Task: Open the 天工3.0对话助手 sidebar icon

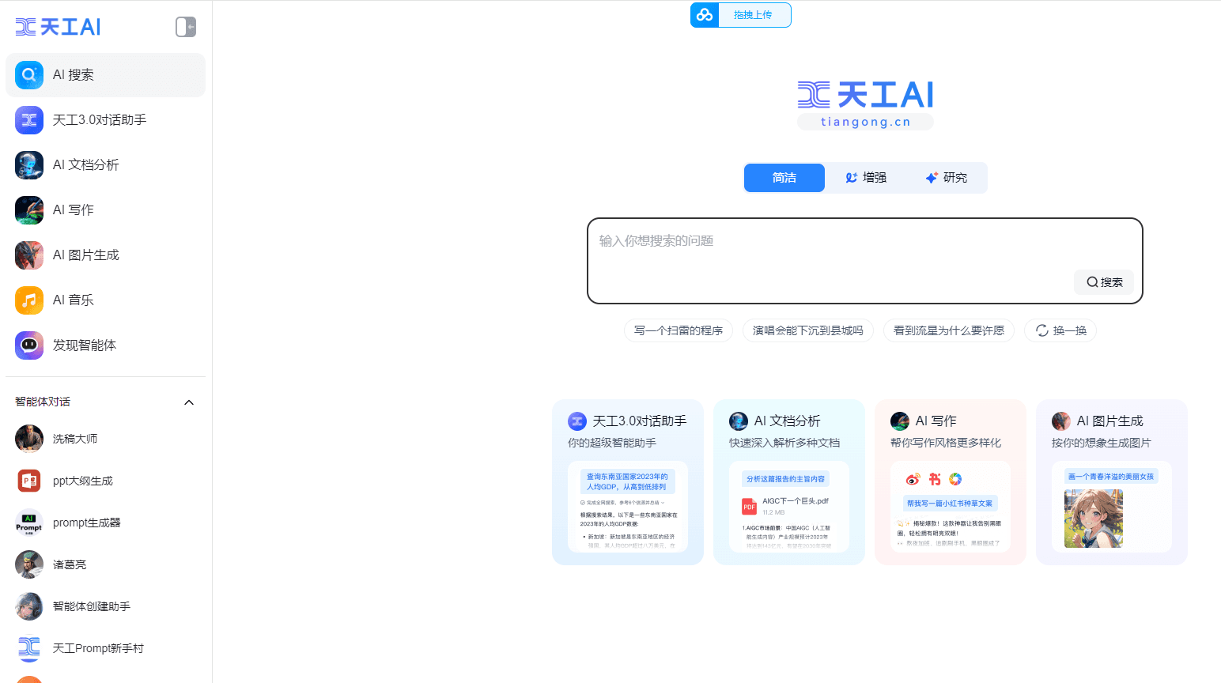Action: [29, 120]
